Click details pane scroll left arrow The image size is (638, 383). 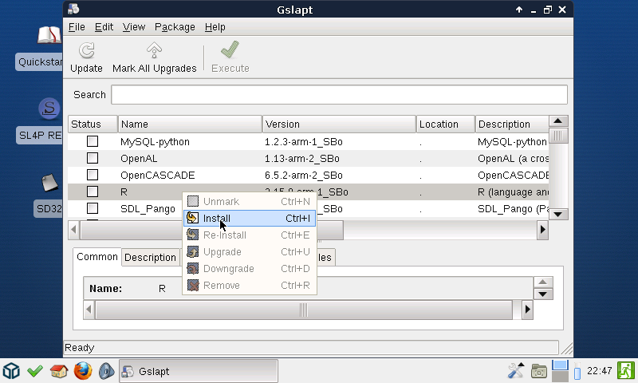[x=89, y=310]
